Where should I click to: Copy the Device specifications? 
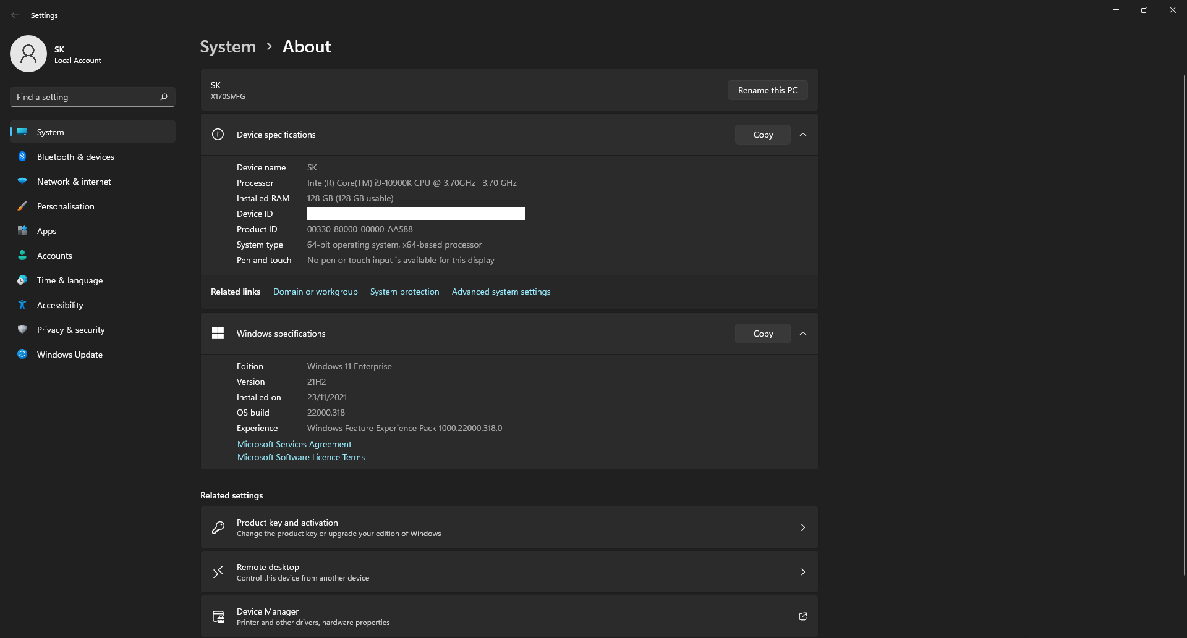pyautogui.click(x=762, y=135)
